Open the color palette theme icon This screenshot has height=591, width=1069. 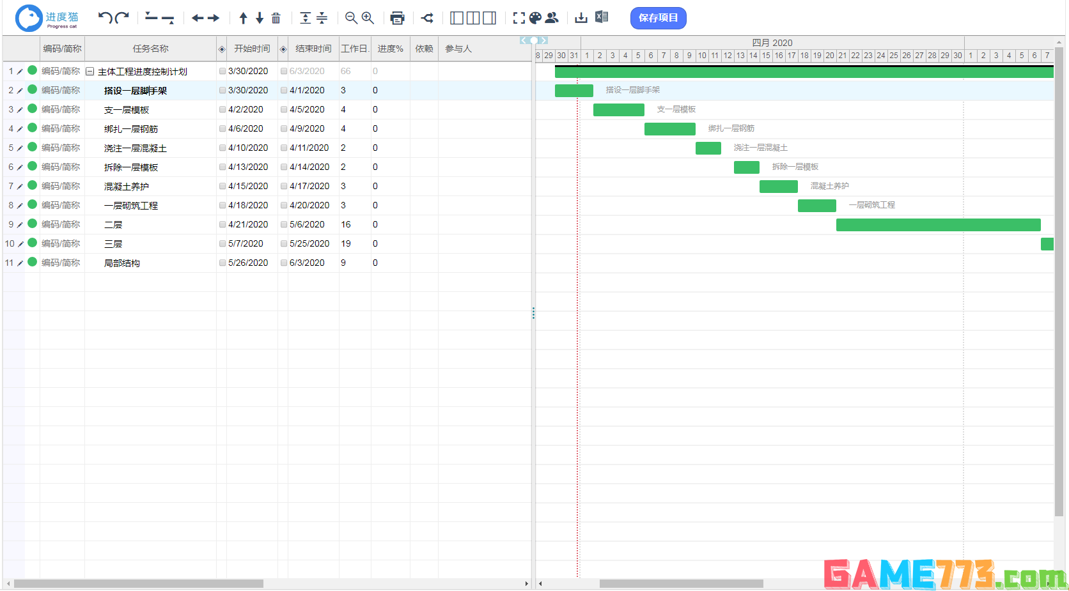pos(536,18)
